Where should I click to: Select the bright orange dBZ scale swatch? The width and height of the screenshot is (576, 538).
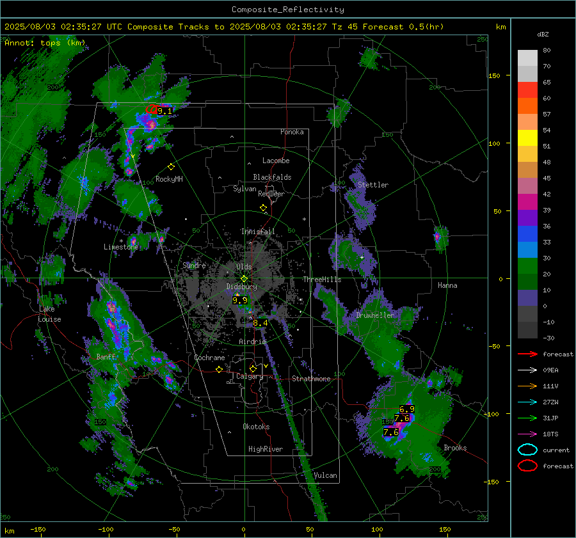[x=527, y=106]
